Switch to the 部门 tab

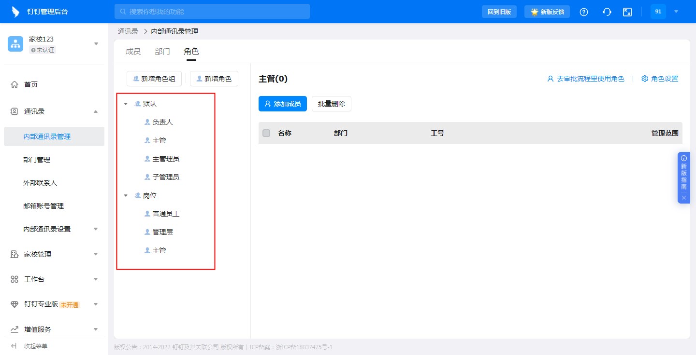[162, 52]
